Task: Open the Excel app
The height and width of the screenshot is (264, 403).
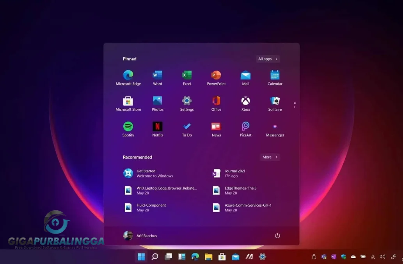Action: tap(186, 77)
